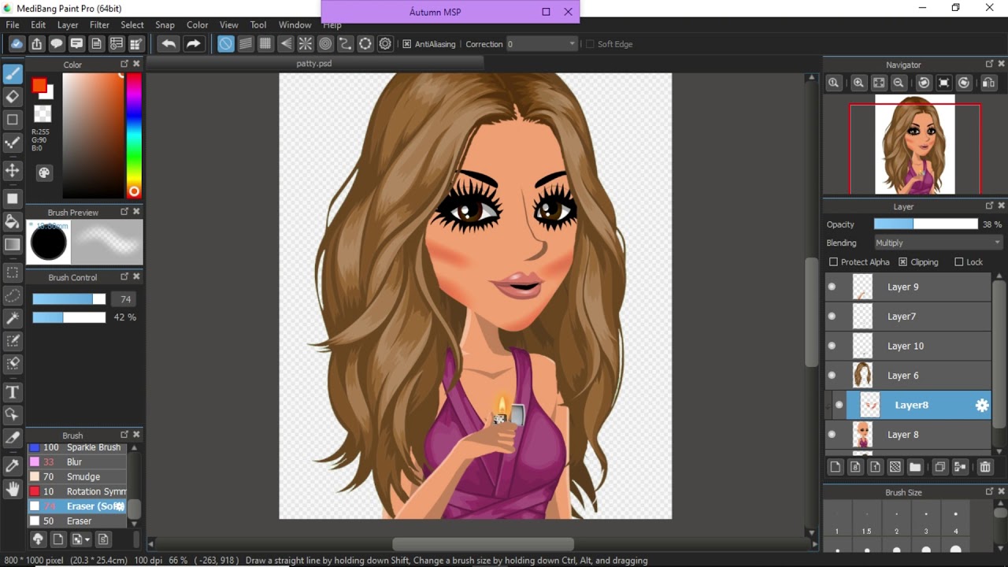The width and height of the screenshot is (1008, 567).
Task: Rotate canvas left in Navigator
Action: [x=924, y=83]
